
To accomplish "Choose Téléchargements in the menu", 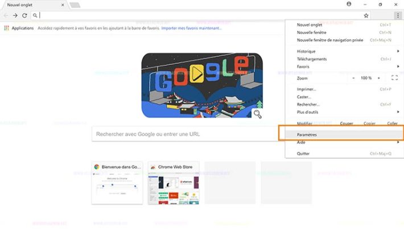I will [x=311, y=59].
